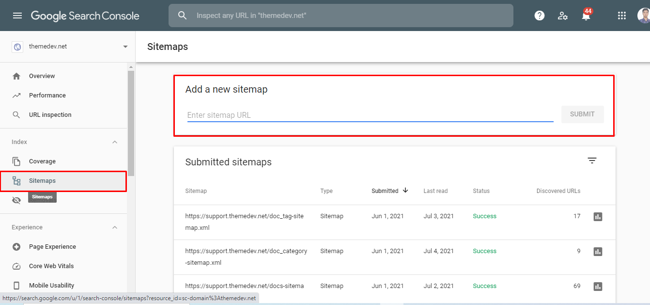
Task: Click the Sitemaps tree icon
Action: [16, 181]
